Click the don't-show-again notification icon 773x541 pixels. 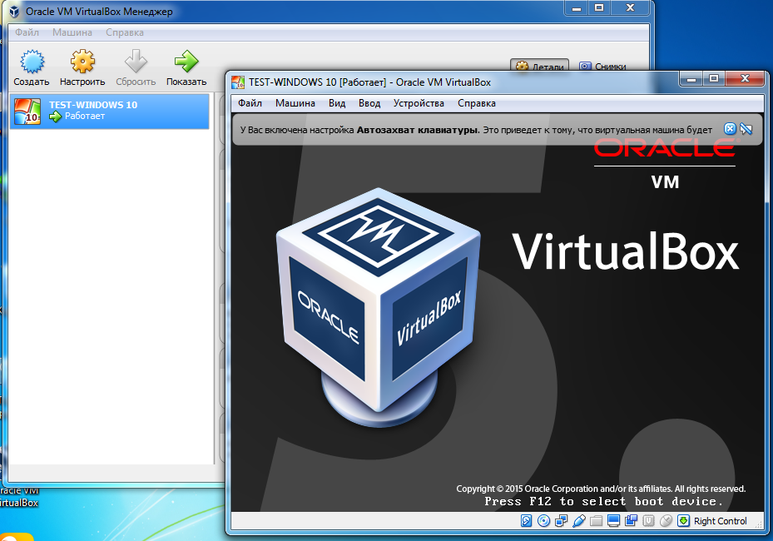coord(746,129)
